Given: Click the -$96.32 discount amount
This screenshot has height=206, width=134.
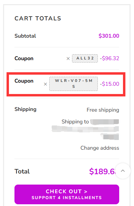Looking at the screenshot, I should (110, 58).
